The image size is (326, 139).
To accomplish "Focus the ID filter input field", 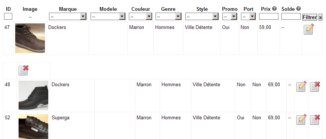I will coord(8,16).
